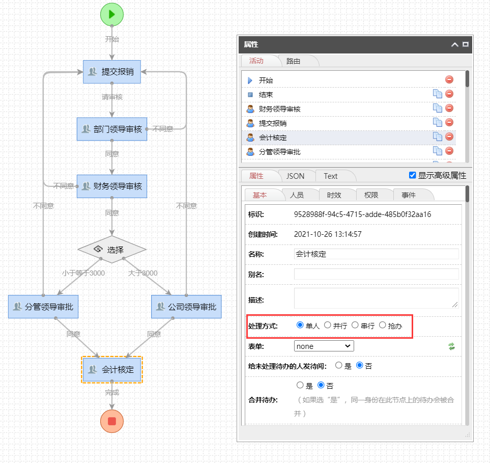Select 分管领导审批 in the activity list
Image resolution: width=490 pixels, height=463 pixels.
click(279, 152)
